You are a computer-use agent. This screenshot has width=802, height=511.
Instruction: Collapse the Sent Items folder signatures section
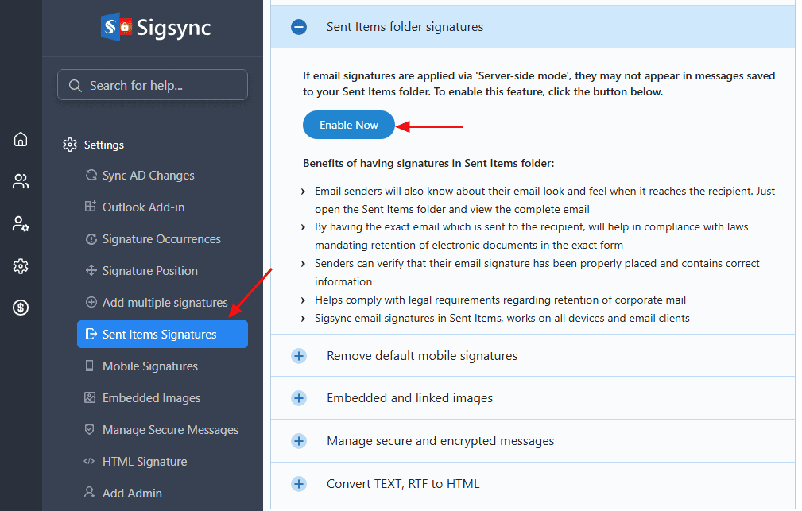click(x=299, y=27)
